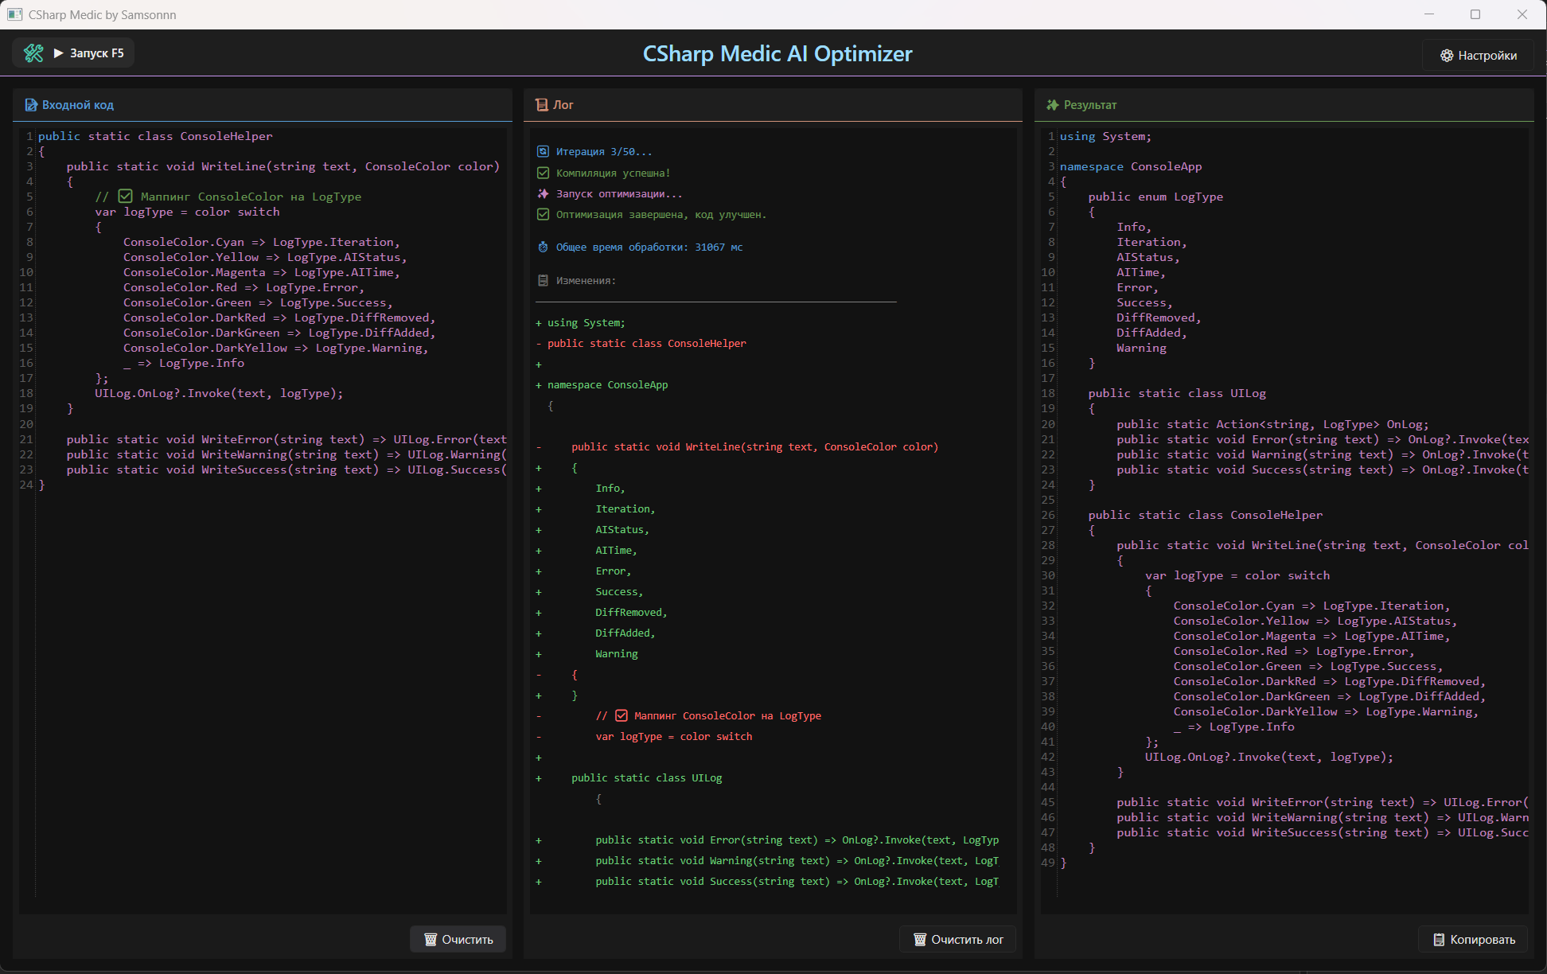Click the sparkle icon by Запуск оптимизации
Screen dimensions: 1547x974
click(543, 193)
